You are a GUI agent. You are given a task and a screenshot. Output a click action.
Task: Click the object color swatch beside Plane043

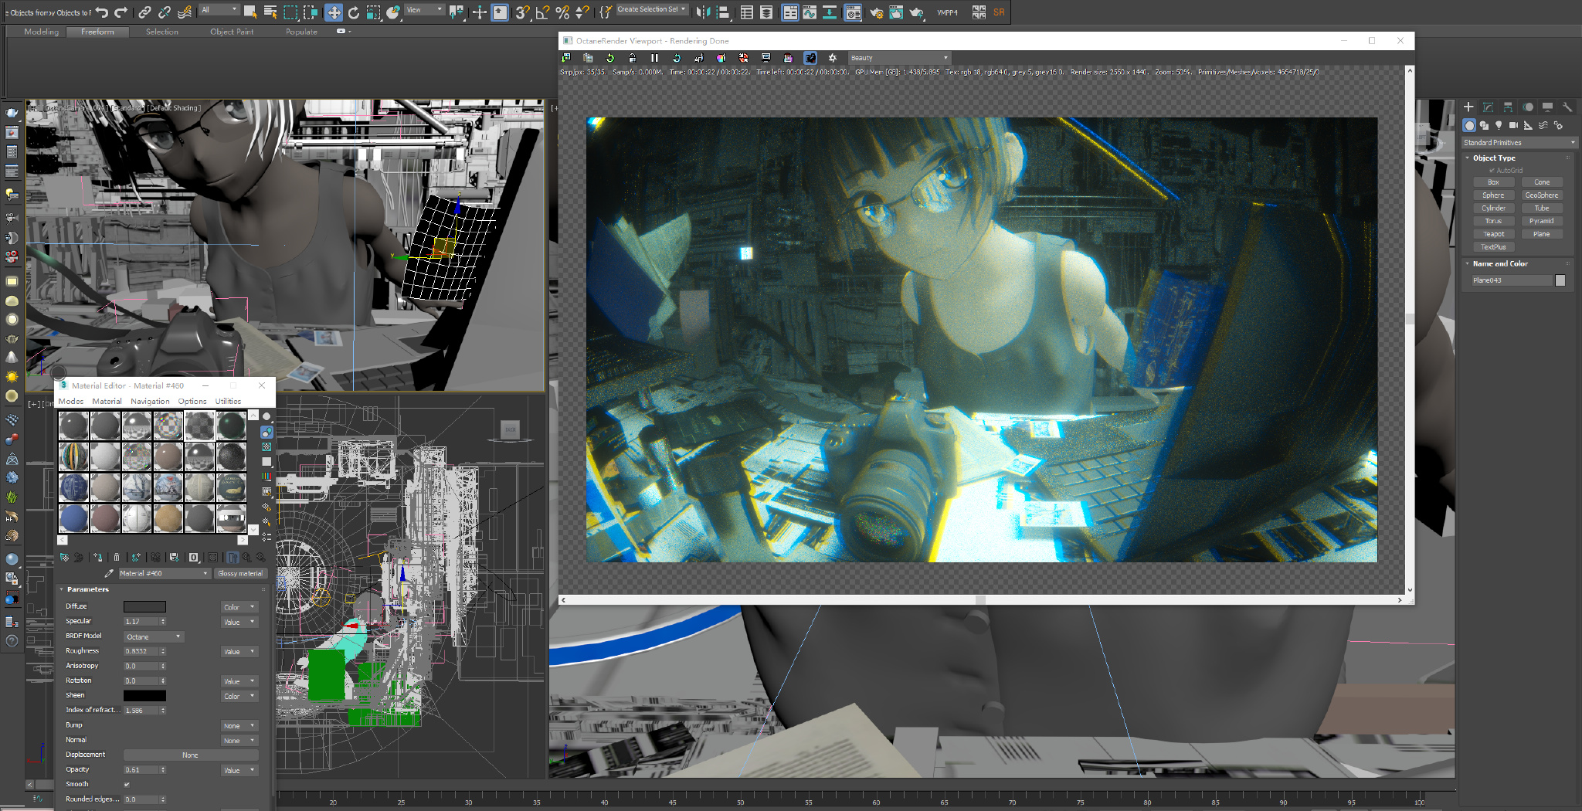(x=1560, y=280)
